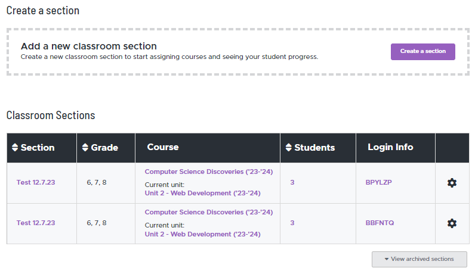Open Computer Science Discoveries link in first row
The height and width of the screenshot is (271, 472).
tap(209, 172)
